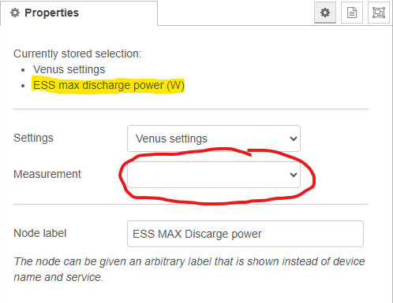
Task: Select the Venus settings bullet item
Action: (69, 69)
